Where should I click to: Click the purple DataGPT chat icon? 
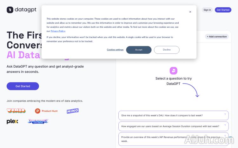point(174,71)
